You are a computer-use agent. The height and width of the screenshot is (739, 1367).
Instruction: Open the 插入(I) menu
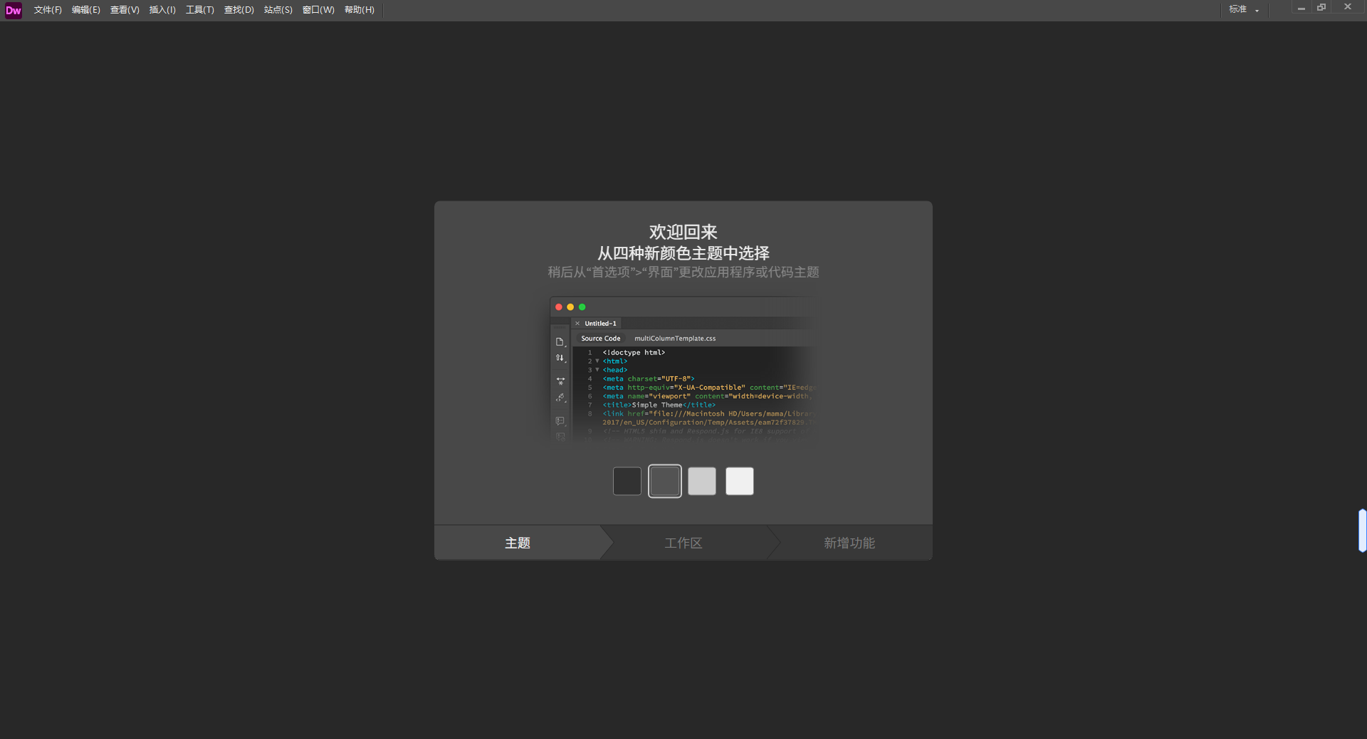[x=162, y=10]
